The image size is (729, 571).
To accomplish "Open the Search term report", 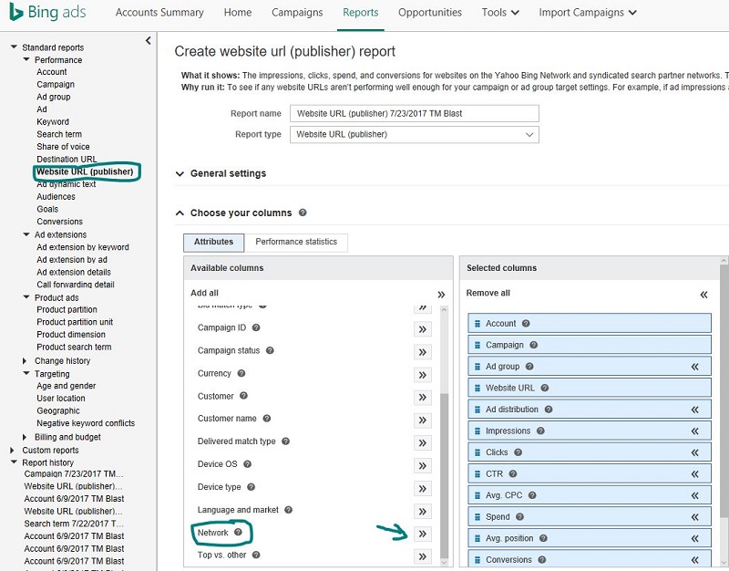I will (x=59, y=134).
